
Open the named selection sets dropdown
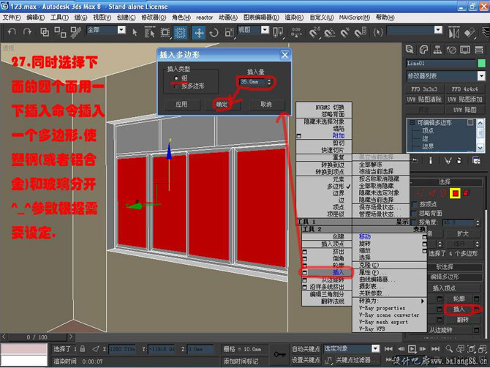pyautogui.click(x=438, y=30)
